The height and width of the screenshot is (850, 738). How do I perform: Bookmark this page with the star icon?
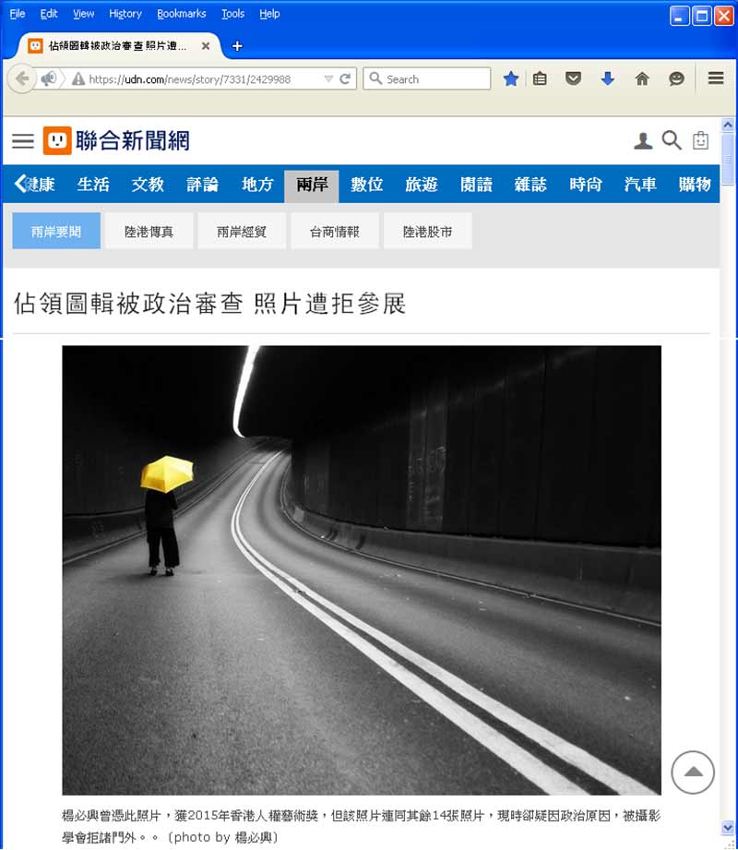tap(510, 79)
